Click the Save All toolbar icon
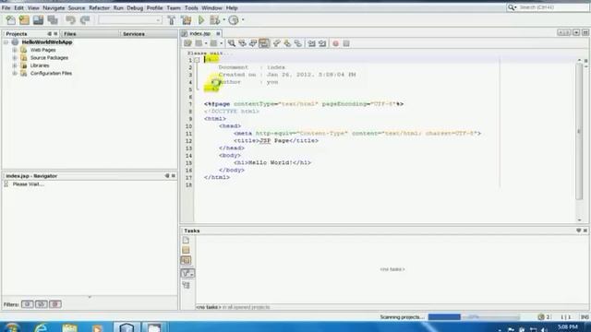Viewport: 591px width, 332px height. pos(53,20)
